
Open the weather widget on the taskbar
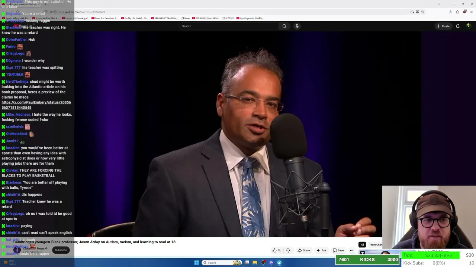click(x=10, y=263)
